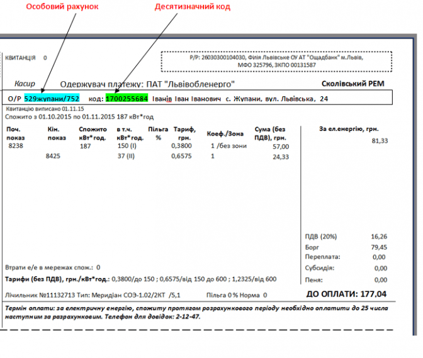Click the electricity amount 81,33
The height and width of the screenshot is (358, 423).
[380, 141]
